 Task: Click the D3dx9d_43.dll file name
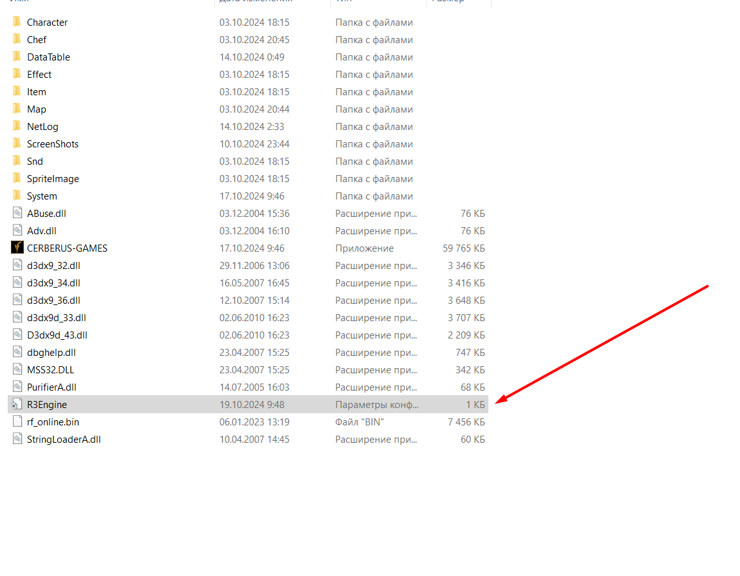(57, 335)
